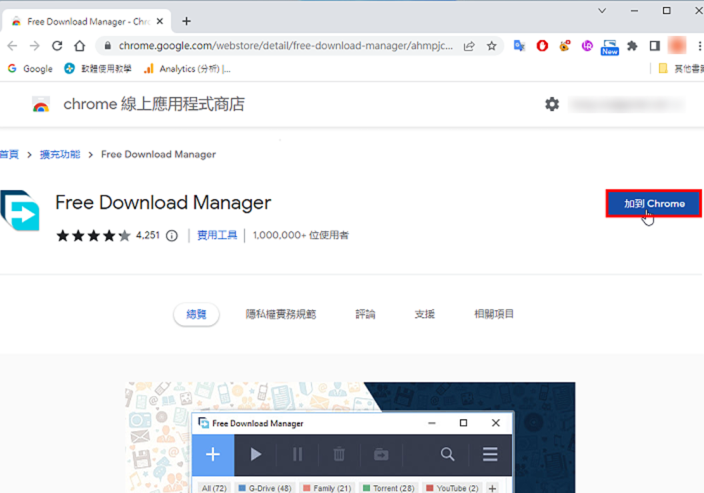Click the FDM preview screenshot image
Viewport: 704px width, 493px height.
point(350,438)
